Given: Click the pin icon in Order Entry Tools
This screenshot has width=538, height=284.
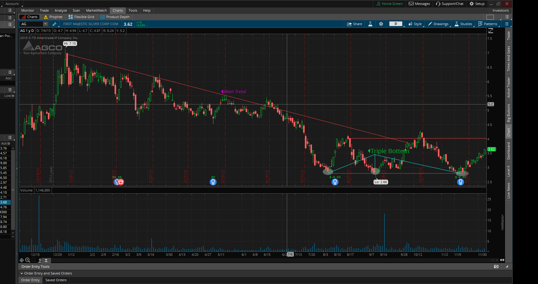Looking at the screenshot, I should 507,267.
